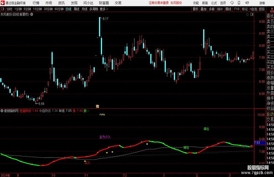Click the 标记 mark button
The height and width of the screenshot is (177, 274).
click(245, 9)
